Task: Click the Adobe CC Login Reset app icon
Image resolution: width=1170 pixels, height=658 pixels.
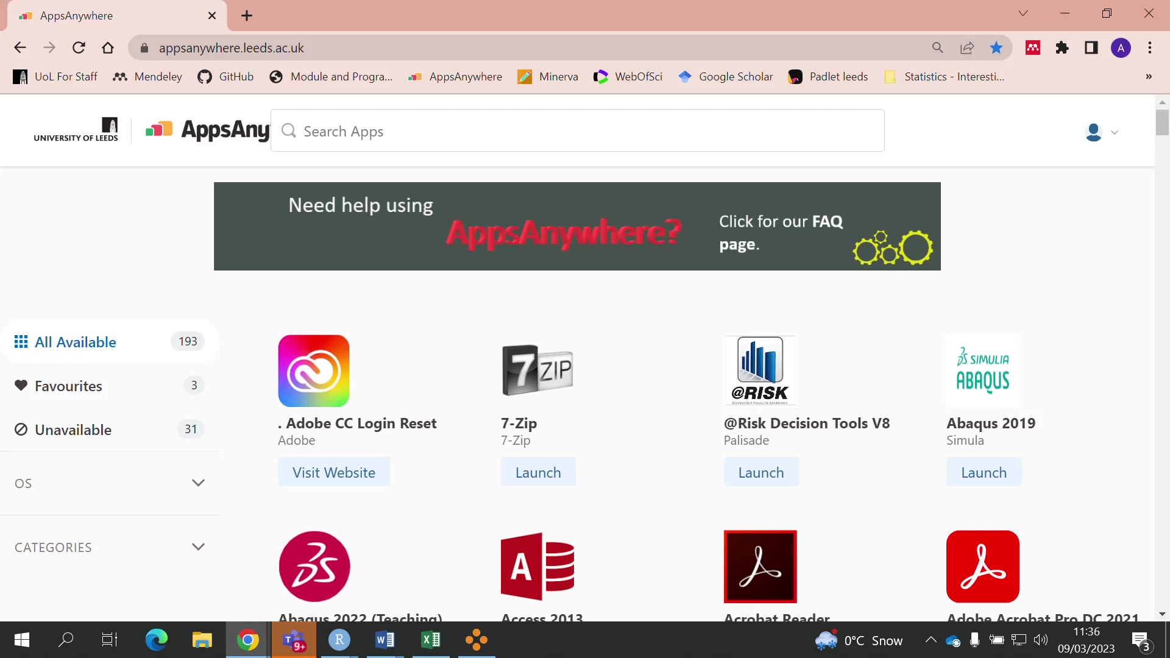Action: click(x=314, y=370)
